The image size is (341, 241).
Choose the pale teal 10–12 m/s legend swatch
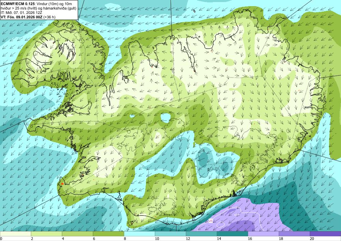click(170, 234)
